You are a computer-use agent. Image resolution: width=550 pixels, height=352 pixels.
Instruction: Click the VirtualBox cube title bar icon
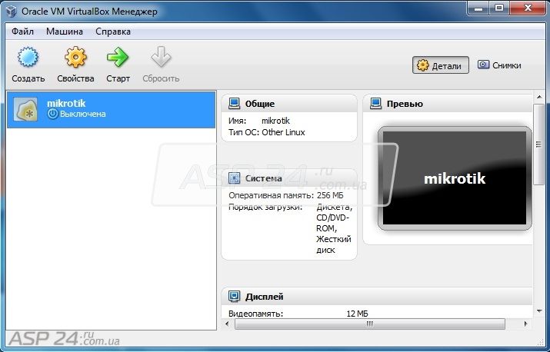[12, 12]
